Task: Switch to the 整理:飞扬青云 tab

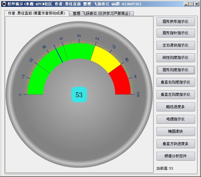Action: [101, 14]
